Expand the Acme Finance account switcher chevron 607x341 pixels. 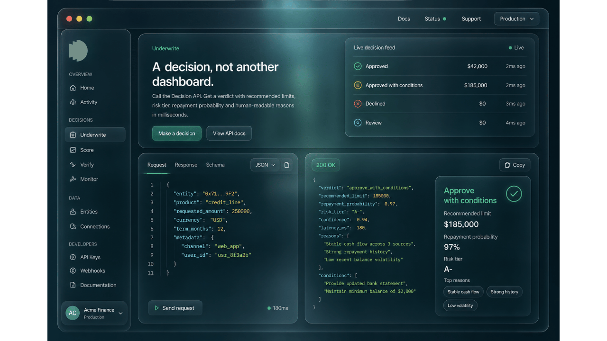pyautogui.click(x=120, y=313)
